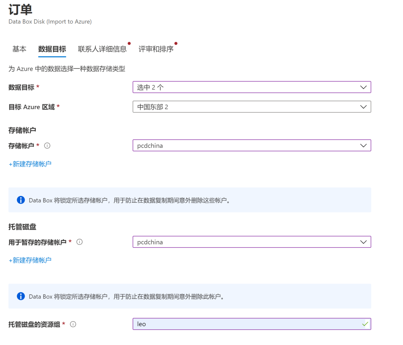This screenshot has height=345, width=403.
Task: Click the blue info icon in 删除此帐户 banner
Action: coord(21,296)
